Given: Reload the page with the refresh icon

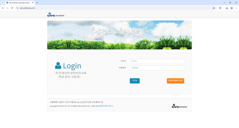Looking at the screenshot, I should coord(12,8).
